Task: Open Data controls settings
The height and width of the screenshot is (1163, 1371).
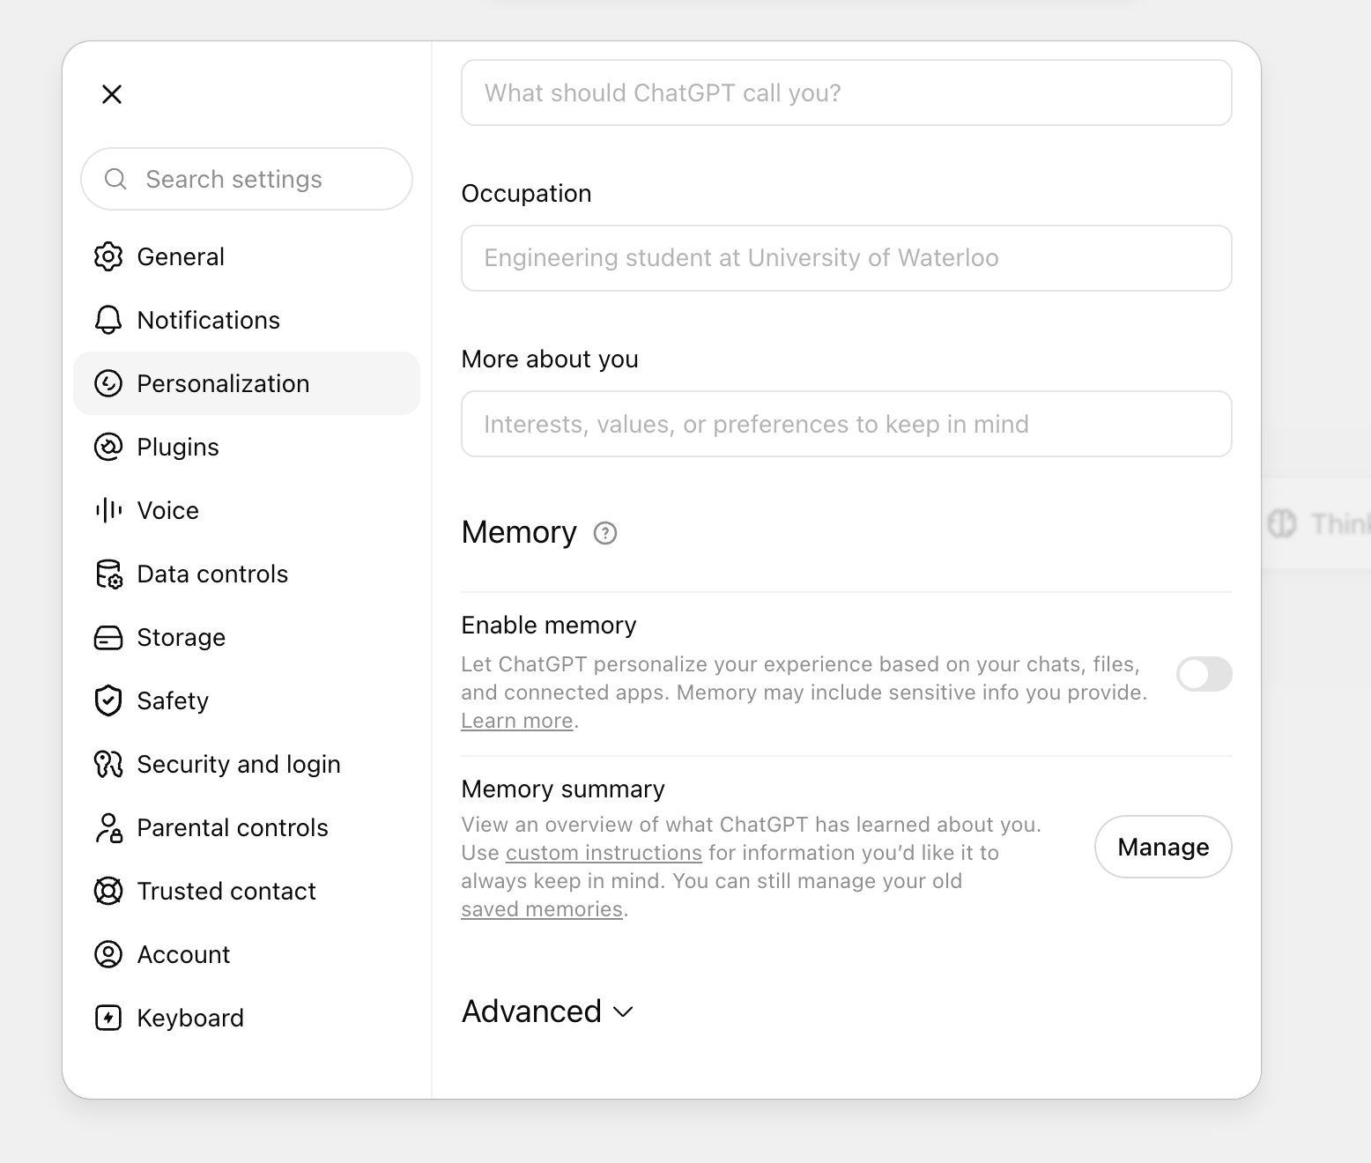Action: (x=247, y=574)
